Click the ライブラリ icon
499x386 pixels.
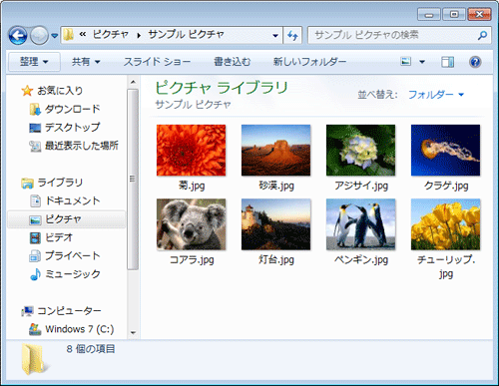[x=27, y=183]
